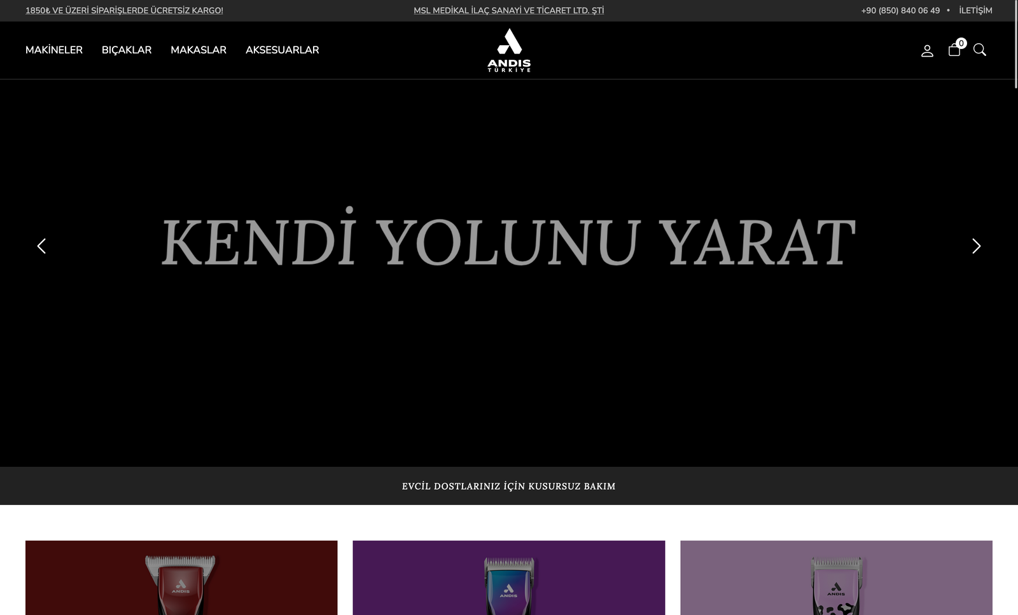Open the leopard print clipper product card

click(836, 577)
